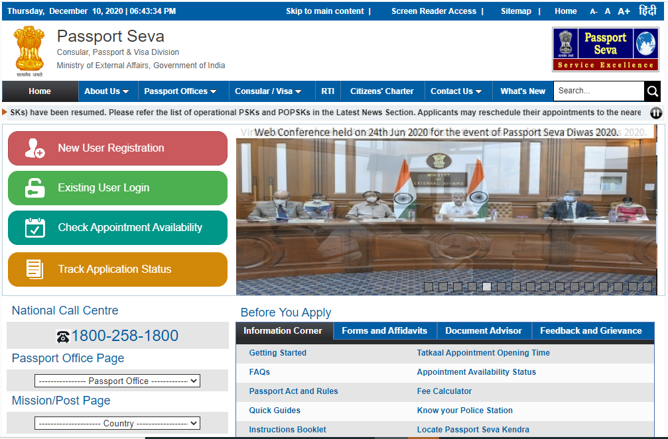This screenshot has width=668, height=439.
Task: Open the Passport Office select box
Action: 117,381
